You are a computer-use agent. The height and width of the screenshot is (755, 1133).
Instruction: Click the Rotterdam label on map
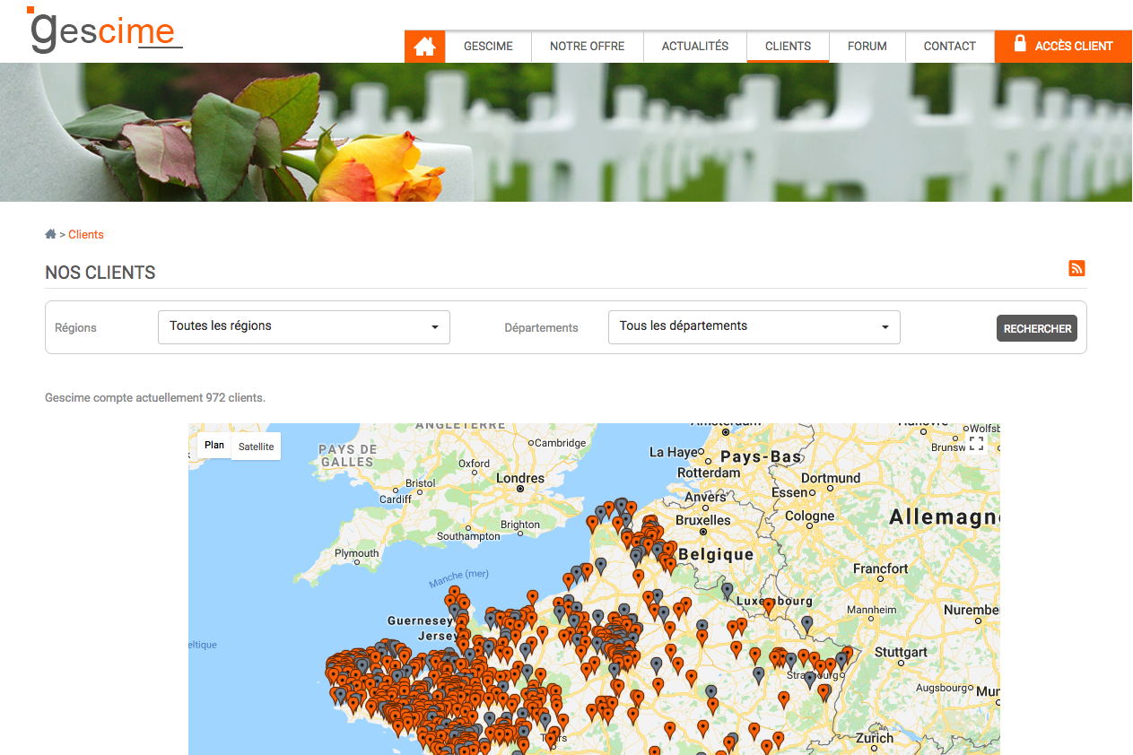709,473
